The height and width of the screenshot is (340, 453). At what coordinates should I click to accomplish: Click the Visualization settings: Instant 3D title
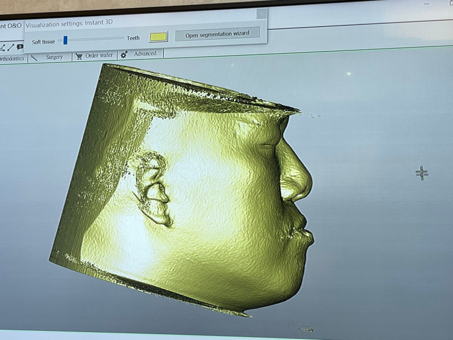click(x=69, y=24)
